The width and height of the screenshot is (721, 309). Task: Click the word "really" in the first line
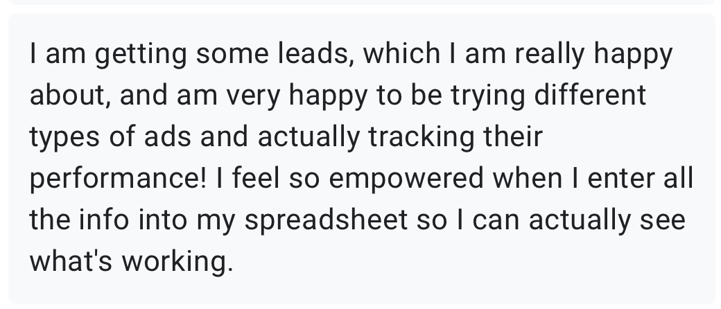click(x=550, y=54)
